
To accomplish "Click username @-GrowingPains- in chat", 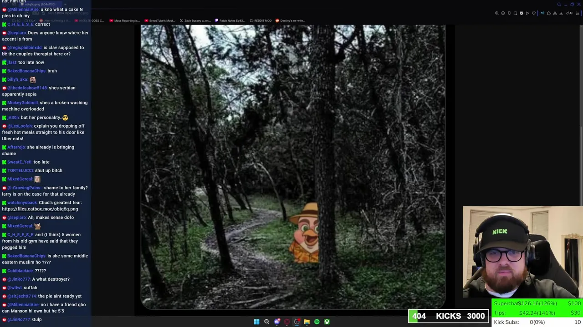I will point(25,188).
